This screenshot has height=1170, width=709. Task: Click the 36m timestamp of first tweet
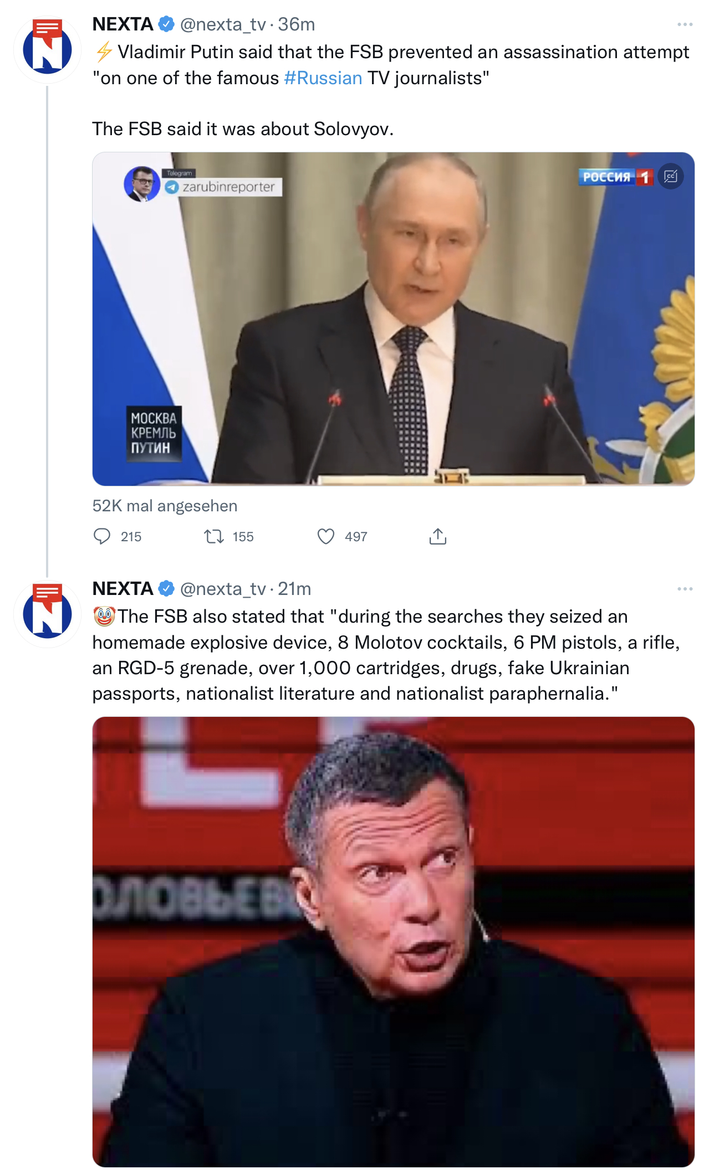coord(297,24)
